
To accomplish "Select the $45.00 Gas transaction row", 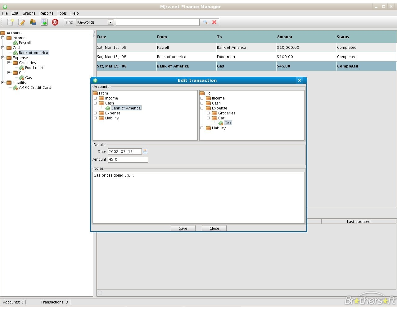I will point(247,66).
